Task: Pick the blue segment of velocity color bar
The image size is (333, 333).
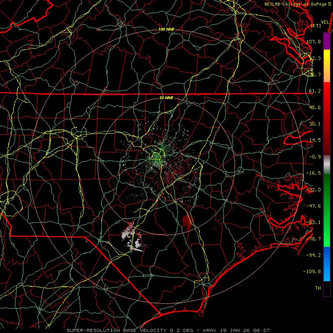Action: pyautogui.click(x=327, y=264)
